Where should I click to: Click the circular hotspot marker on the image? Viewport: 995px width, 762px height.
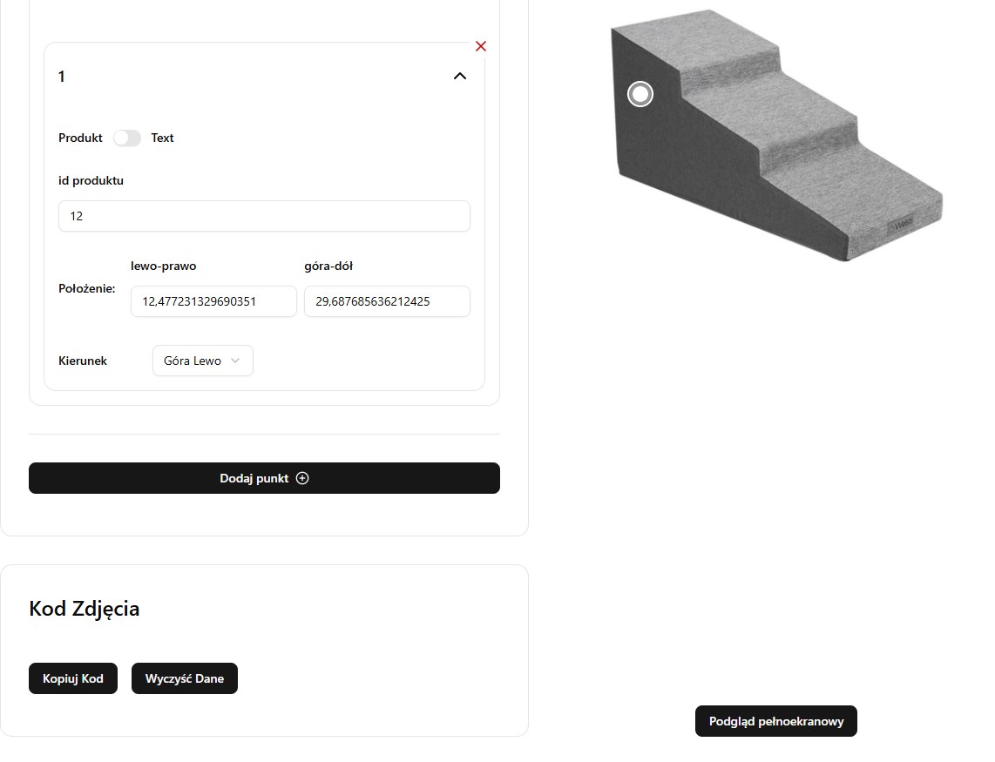[640, 94]
